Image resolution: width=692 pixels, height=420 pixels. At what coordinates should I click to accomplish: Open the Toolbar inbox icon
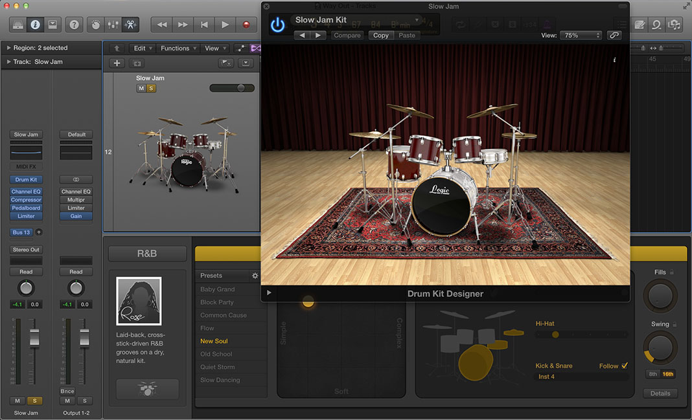pos(52,25)
